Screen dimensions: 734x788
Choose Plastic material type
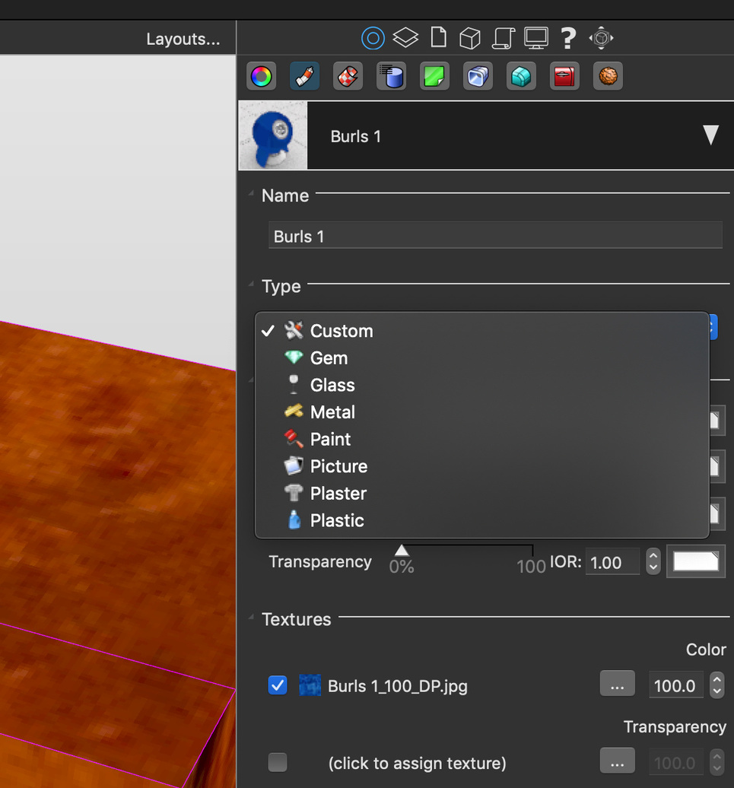point(482,520)
